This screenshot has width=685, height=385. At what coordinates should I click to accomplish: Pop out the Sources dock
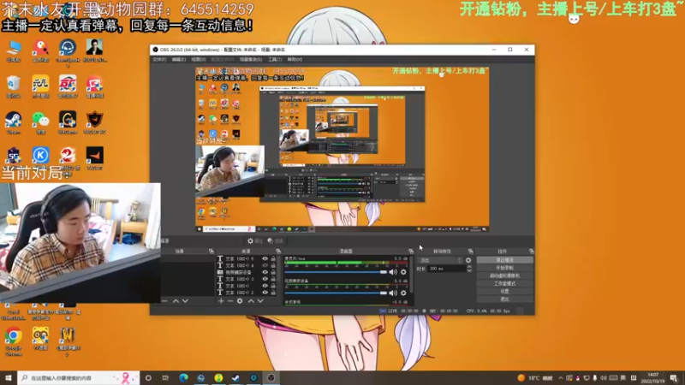click(278, 252)
